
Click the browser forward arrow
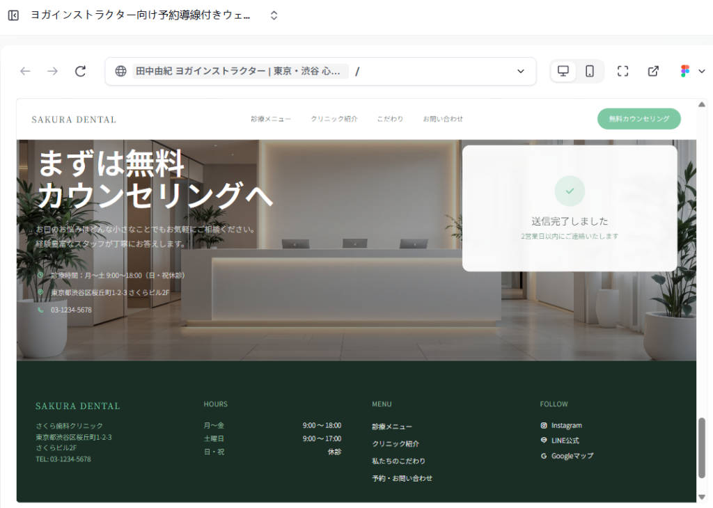pyautogui.click(x=52, y=71)
